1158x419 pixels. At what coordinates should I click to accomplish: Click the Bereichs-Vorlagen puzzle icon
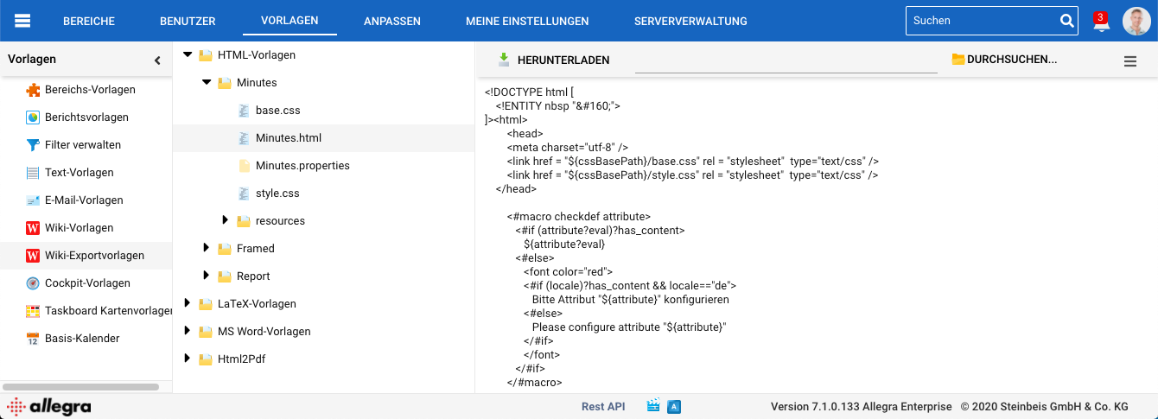(x=33, y=90)
